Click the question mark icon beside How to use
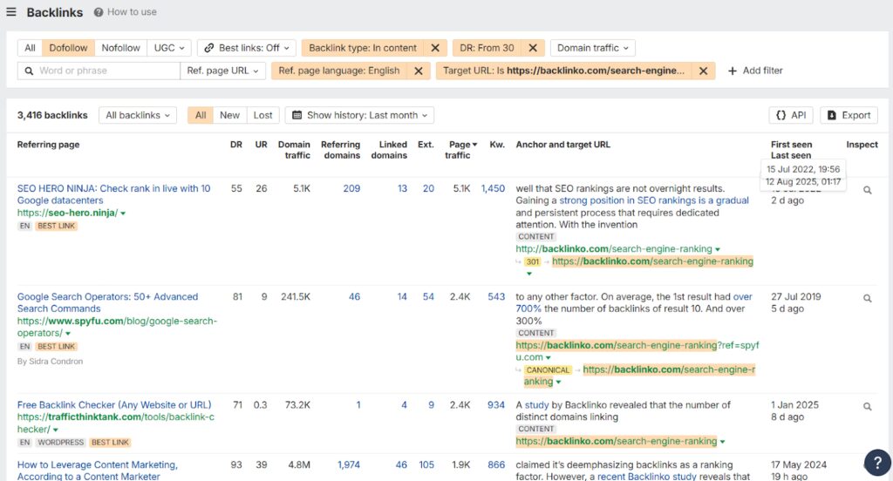Screen dimensions: 893x481 tap(99, 12)
